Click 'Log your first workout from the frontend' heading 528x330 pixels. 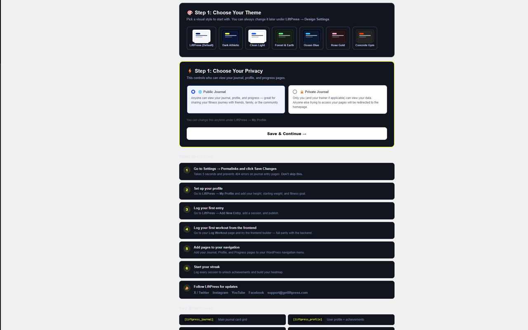[225, 228]
